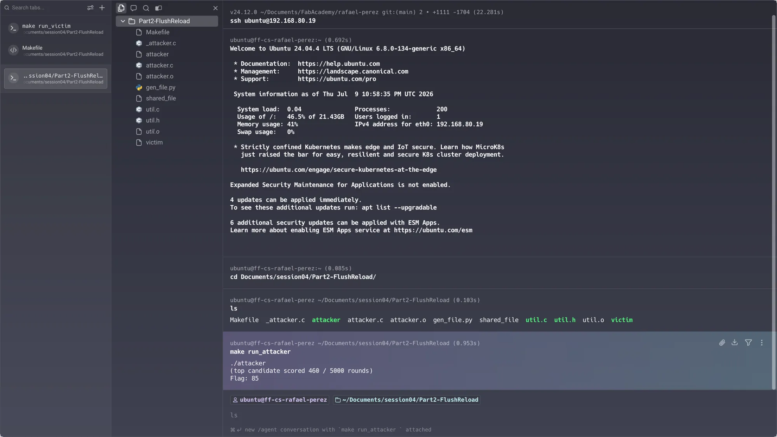The width and height of the screenshot is (777, 437).
Task: Click the terminal vertical scrollbar
Action: pyautogui.click(x=774, y=202)
